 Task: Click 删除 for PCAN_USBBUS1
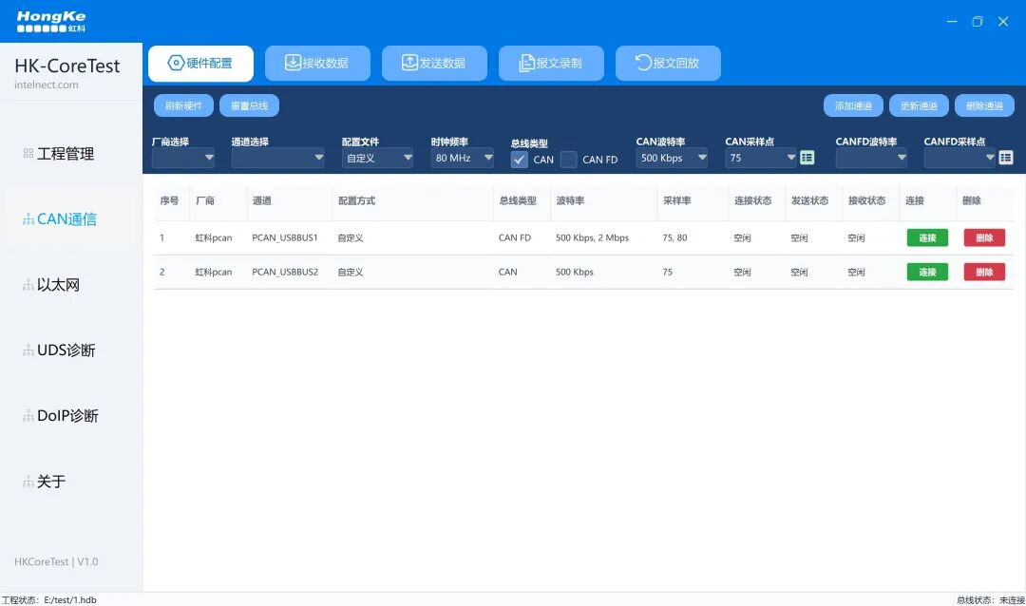984,237
